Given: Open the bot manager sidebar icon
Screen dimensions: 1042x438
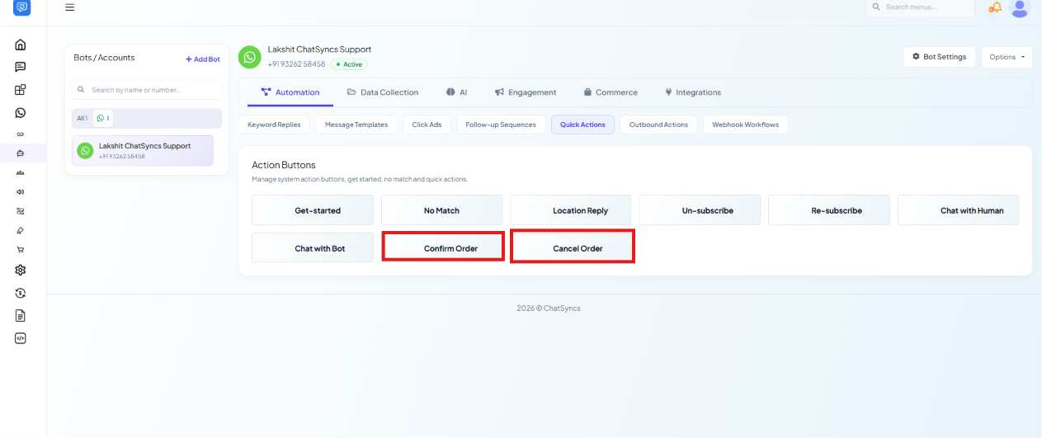Looking at the screenshot, I should click(21, 153).
